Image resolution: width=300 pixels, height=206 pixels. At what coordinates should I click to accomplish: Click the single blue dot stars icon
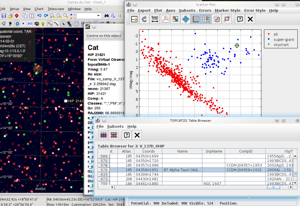pos(23,24)
